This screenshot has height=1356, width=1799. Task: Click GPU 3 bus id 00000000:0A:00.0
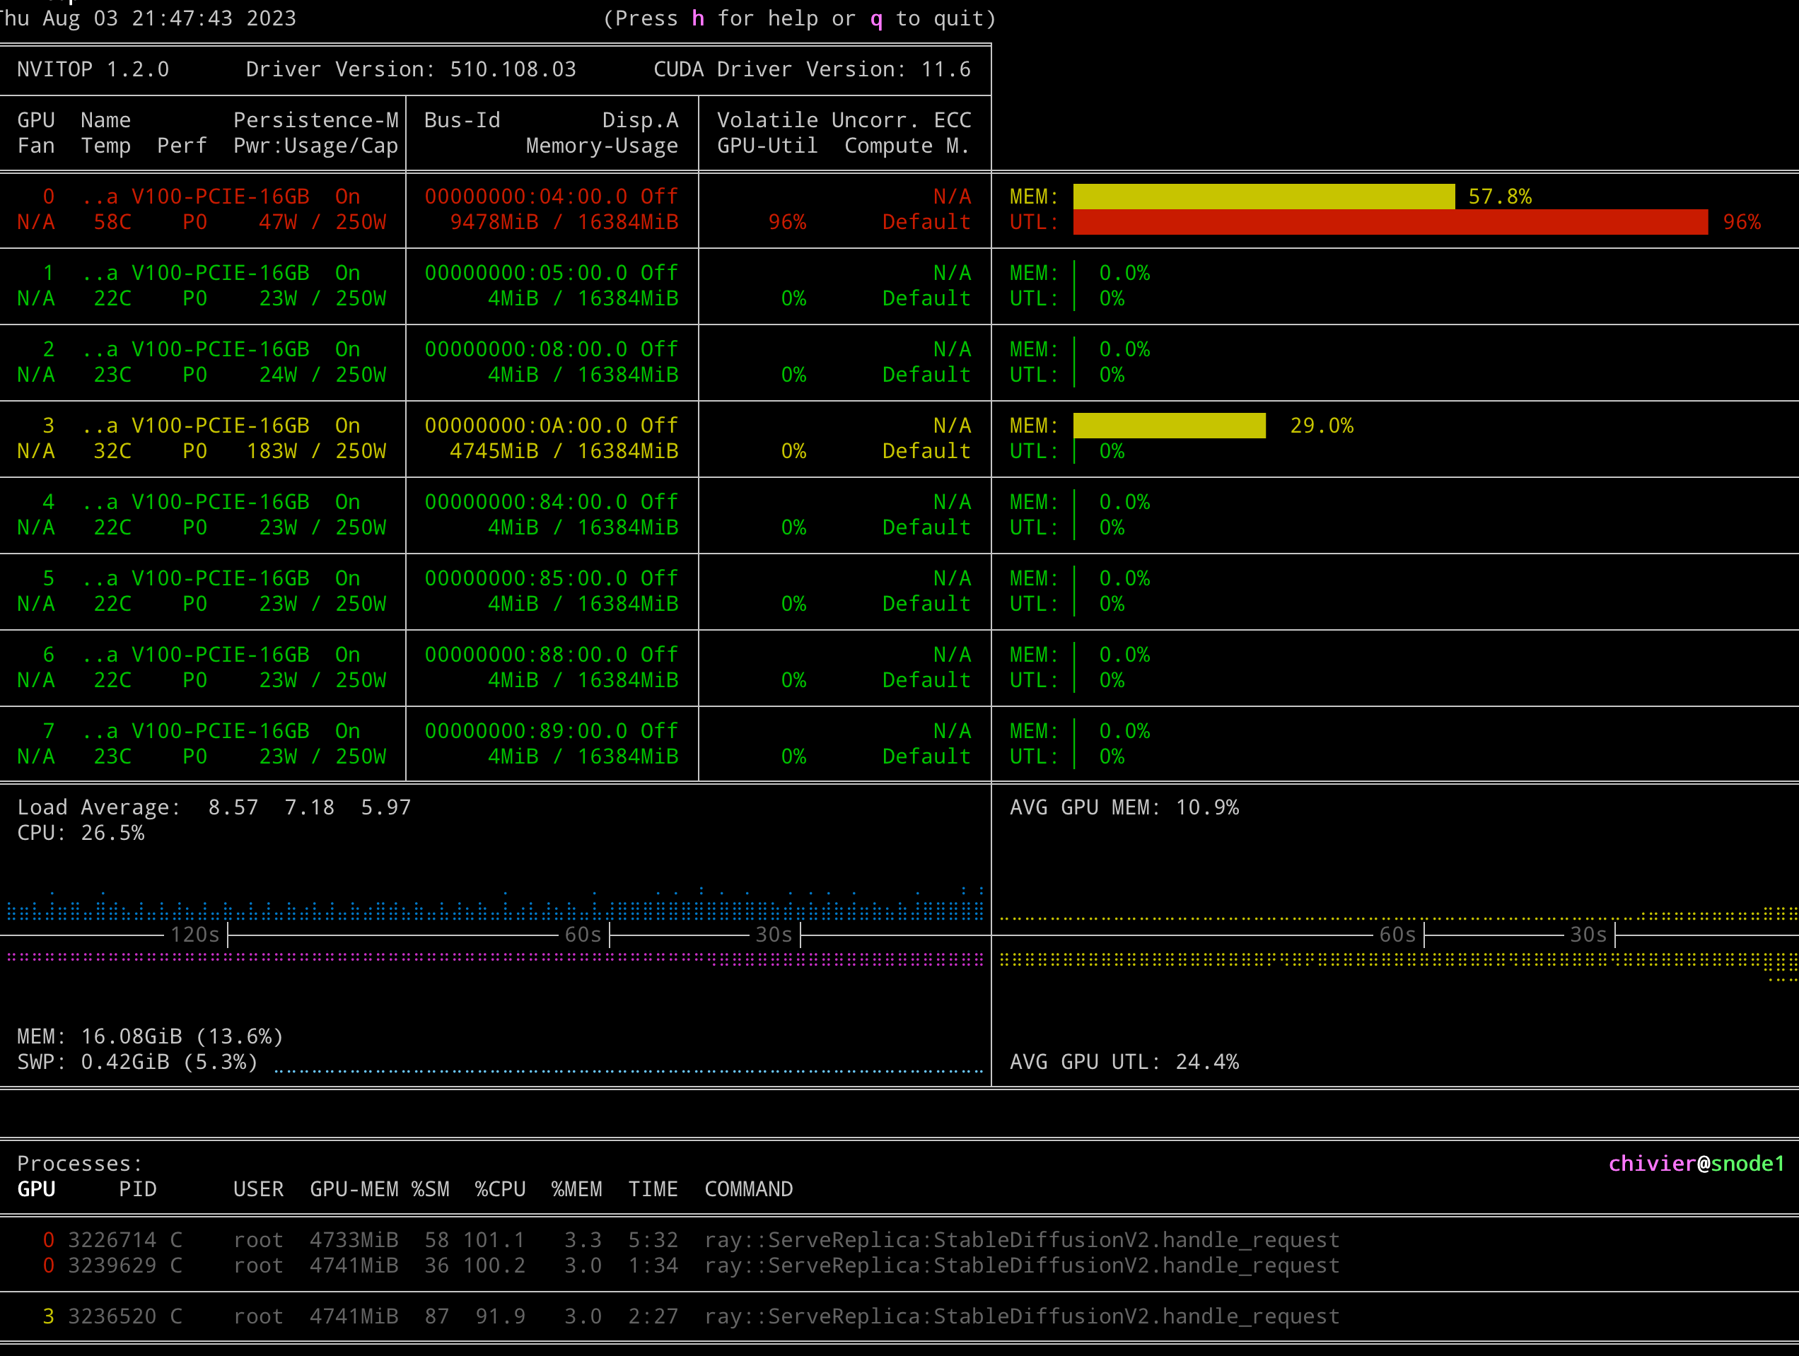click(526, 426)
